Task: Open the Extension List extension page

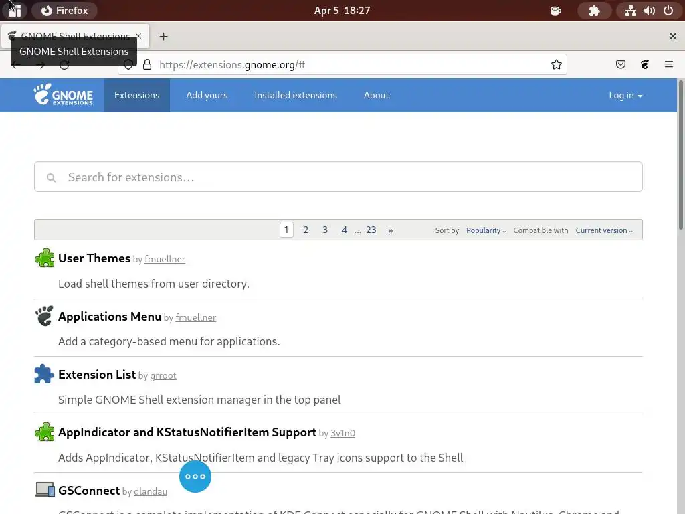Action: 97,375
